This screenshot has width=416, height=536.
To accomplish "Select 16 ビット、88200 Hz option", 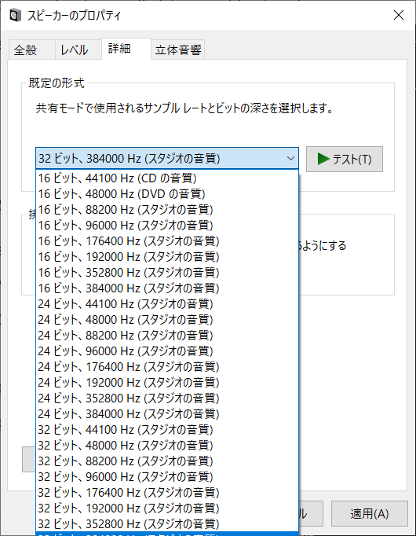I will pyautogui.click(x=167, y=210).
